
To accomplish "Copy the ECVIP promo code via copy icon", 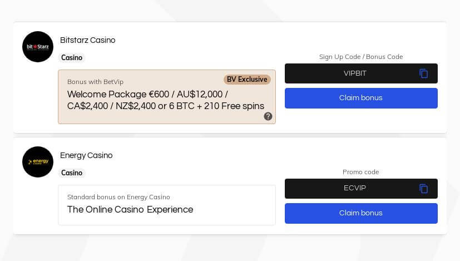I will [423, 189].
